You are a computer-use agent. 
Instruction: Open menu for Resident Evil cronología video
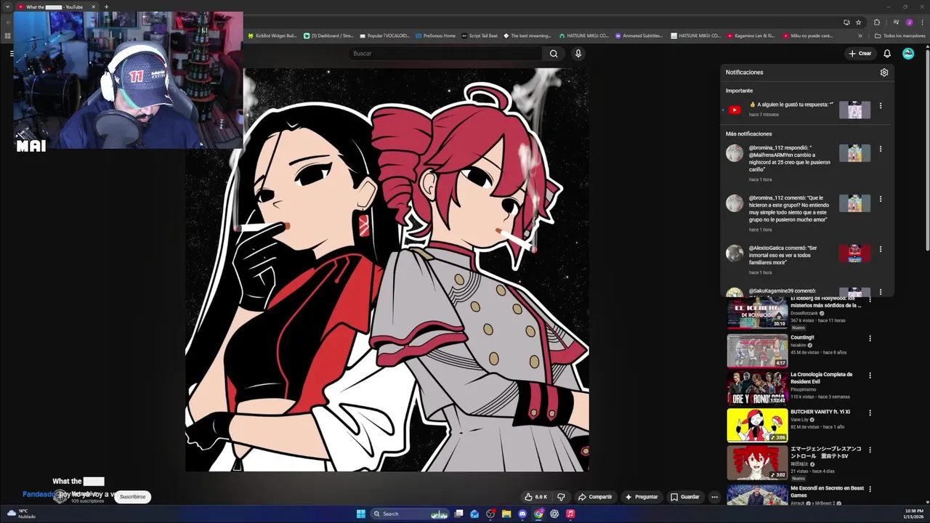[870, 376]
